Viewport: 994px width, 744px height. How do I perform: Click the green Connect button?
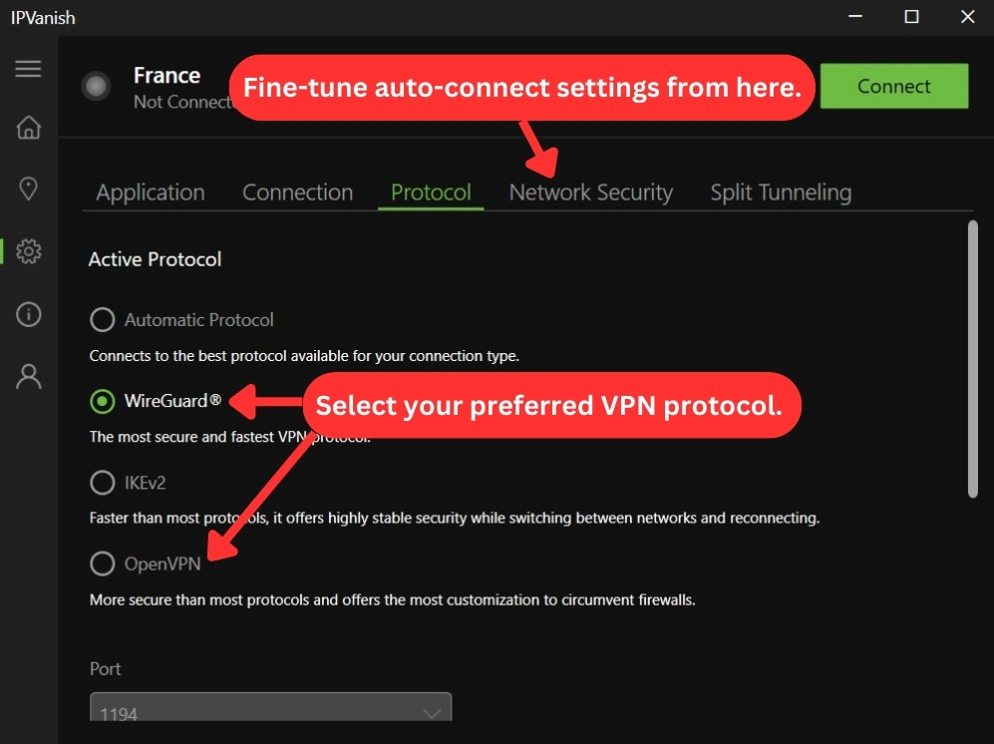click(x=894, y=86)
